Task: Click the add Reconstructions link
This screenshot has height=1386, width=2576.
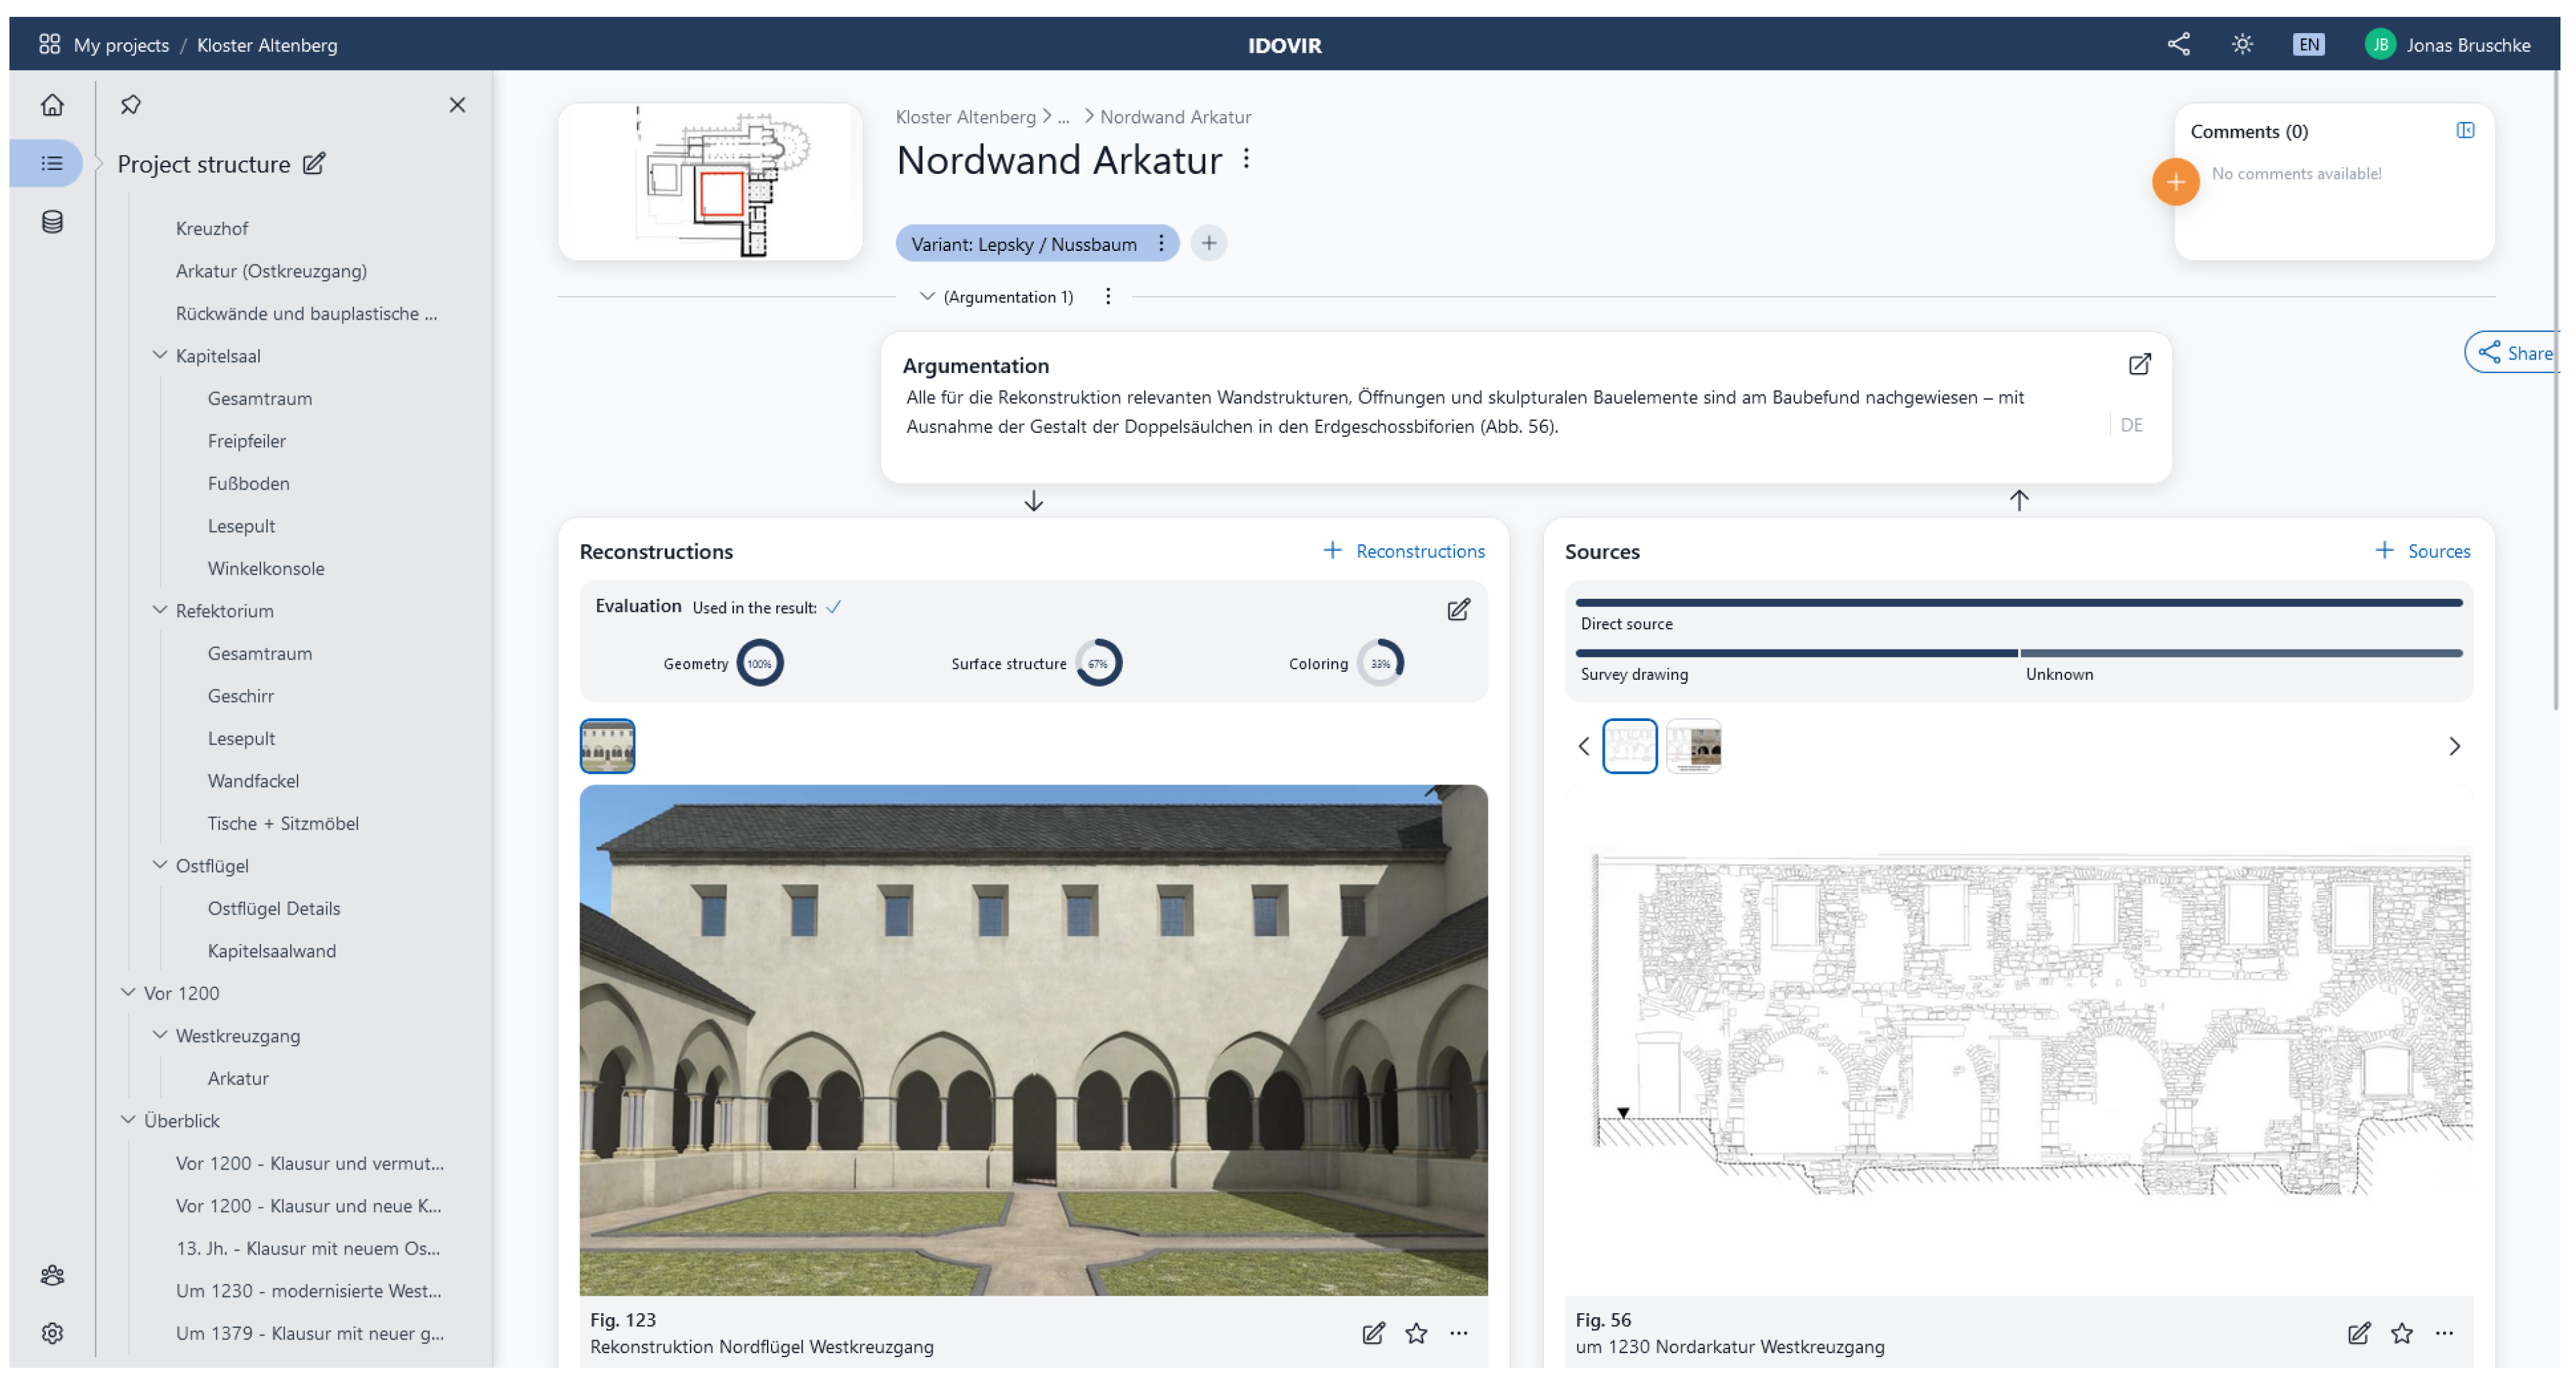Action: coord(1404,551)
